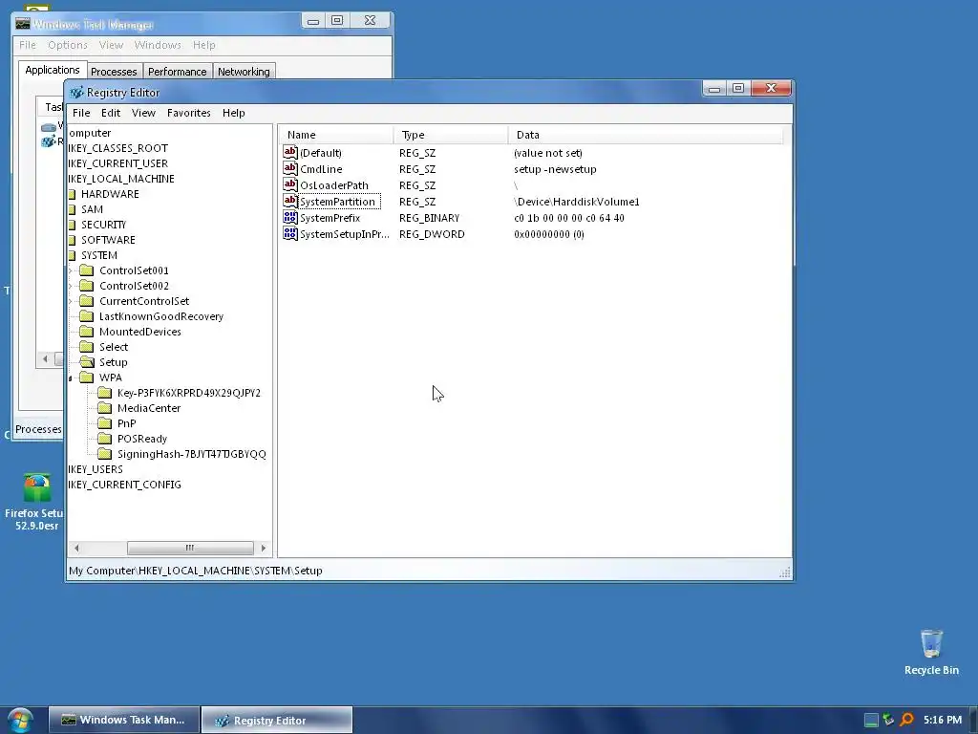
Task: Click the ControlSet002 folder icon
Action: click(x=87, y=286)
